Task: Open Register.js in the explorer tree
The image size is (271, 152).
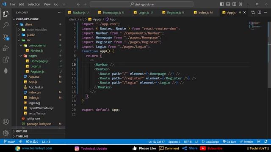Action: (x=37, y=71)
